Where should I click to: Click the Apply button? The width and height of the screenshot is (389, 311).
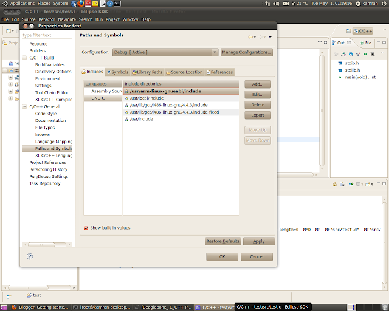coord(259,241)
